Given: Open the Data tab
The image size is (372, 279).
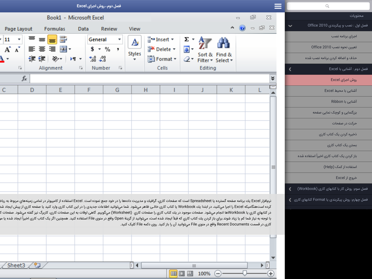Looking at the screenshot, I should click(83, 29).
